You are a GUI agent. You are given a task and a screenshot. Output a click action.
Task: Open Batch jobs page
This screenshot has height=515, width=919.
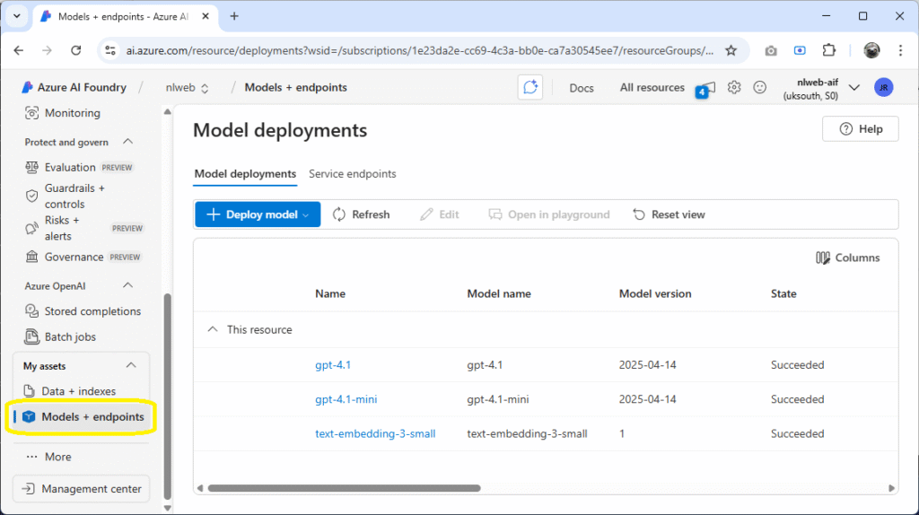pos(60,336)
